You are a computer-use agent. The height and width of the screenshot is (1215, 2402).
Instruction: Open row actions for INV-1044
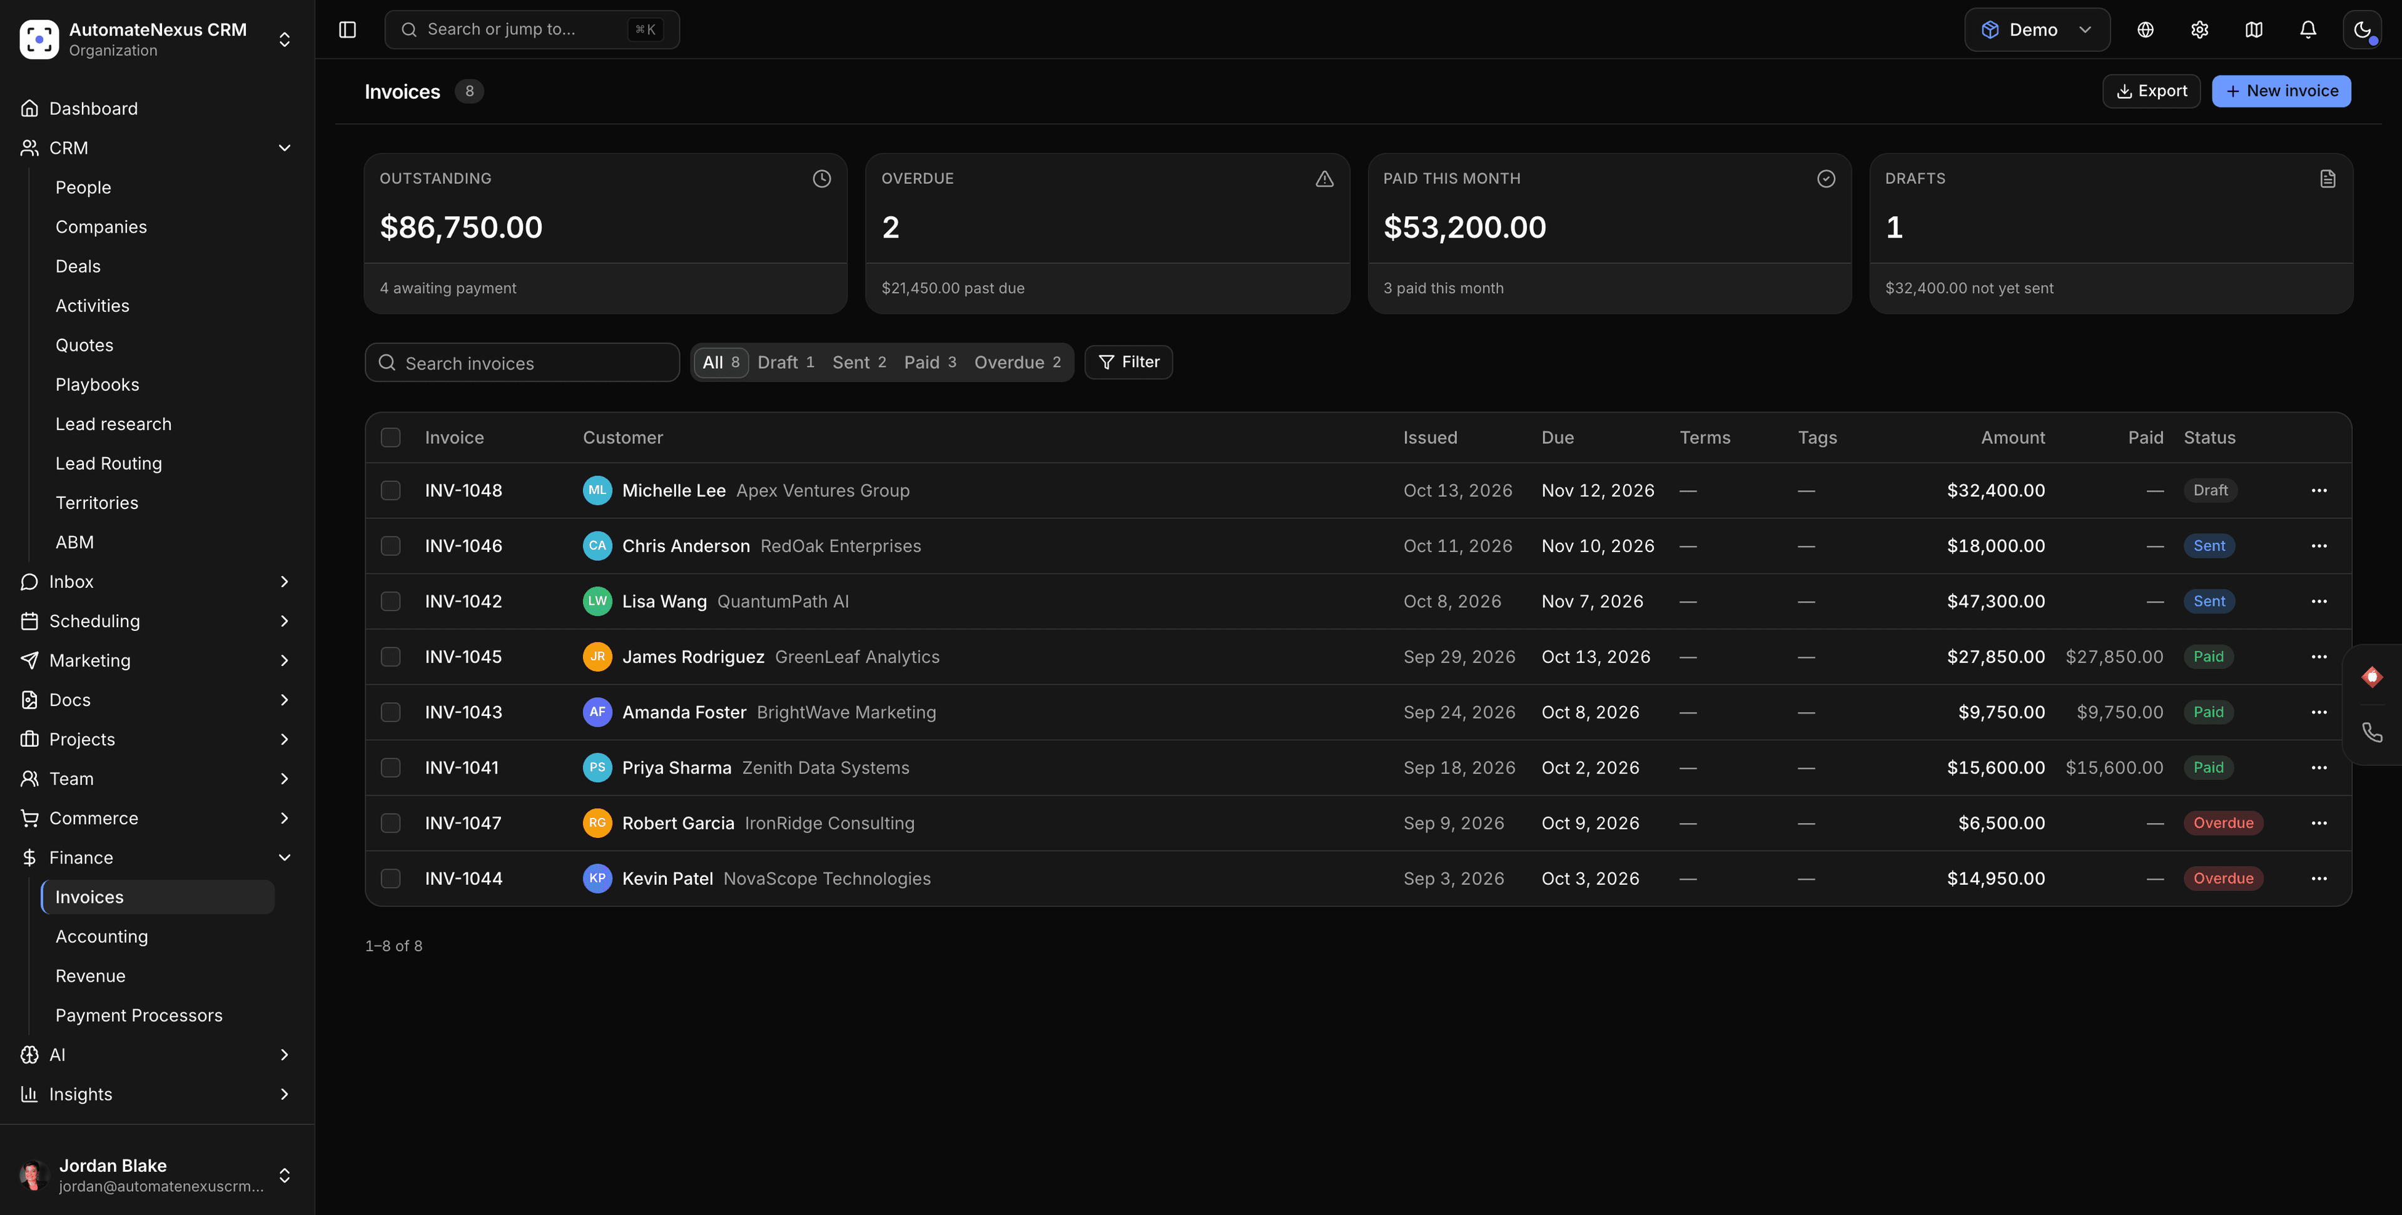pos(2318,879)
